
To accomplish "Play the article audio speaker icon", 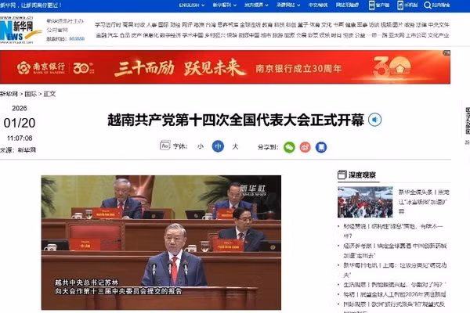I will pyautogui.click(x=376, y=120).
